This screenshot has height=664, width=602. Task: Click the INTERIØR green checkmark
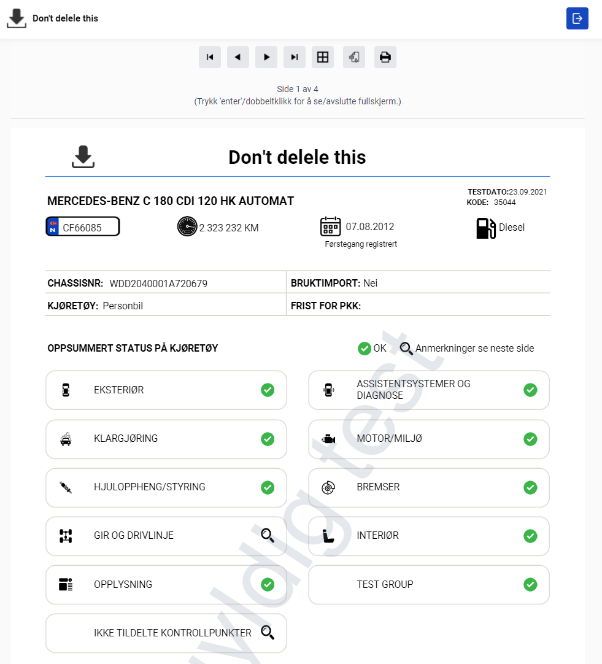[530, 536]
